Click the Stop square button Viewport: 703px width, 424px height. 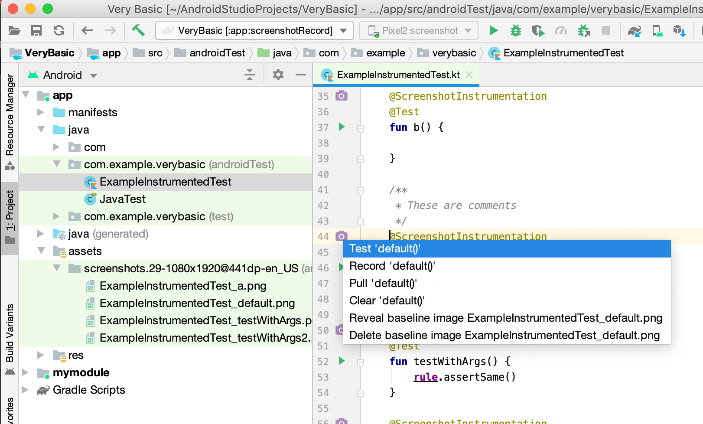[606, 30]
